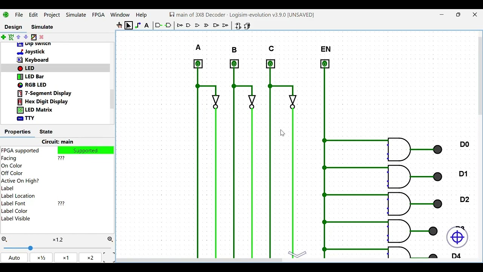The image size is (483, 272).
Task: Click the green FPGA Supported indicator
Action: 86,150
